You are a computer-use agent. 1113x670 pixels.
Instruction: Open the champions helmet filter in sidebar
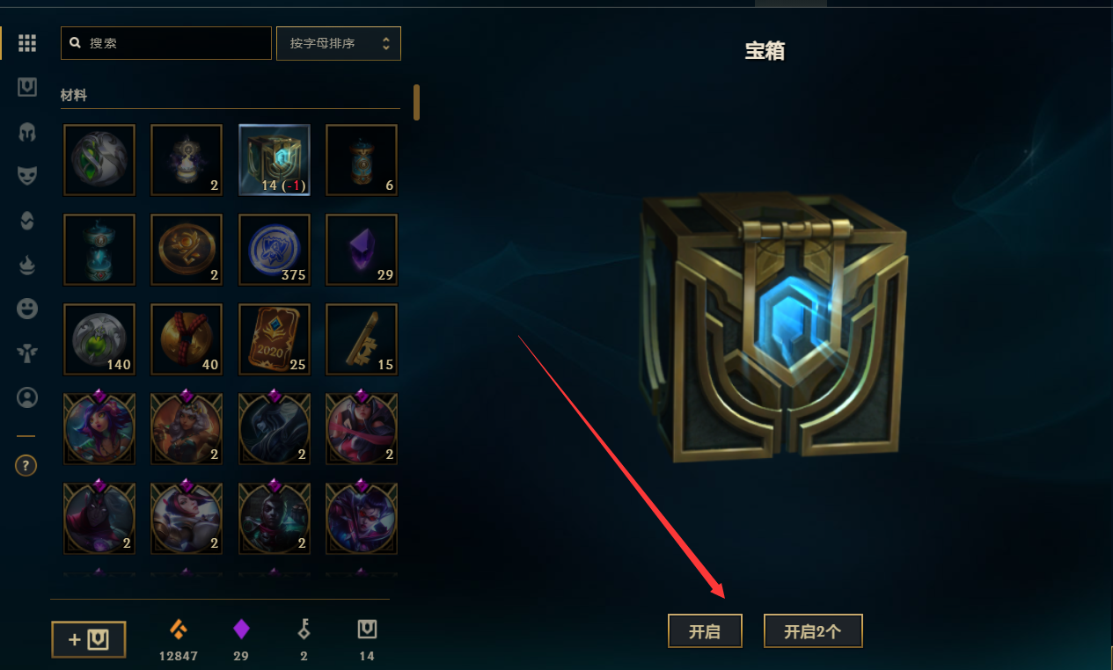[27, 133]
